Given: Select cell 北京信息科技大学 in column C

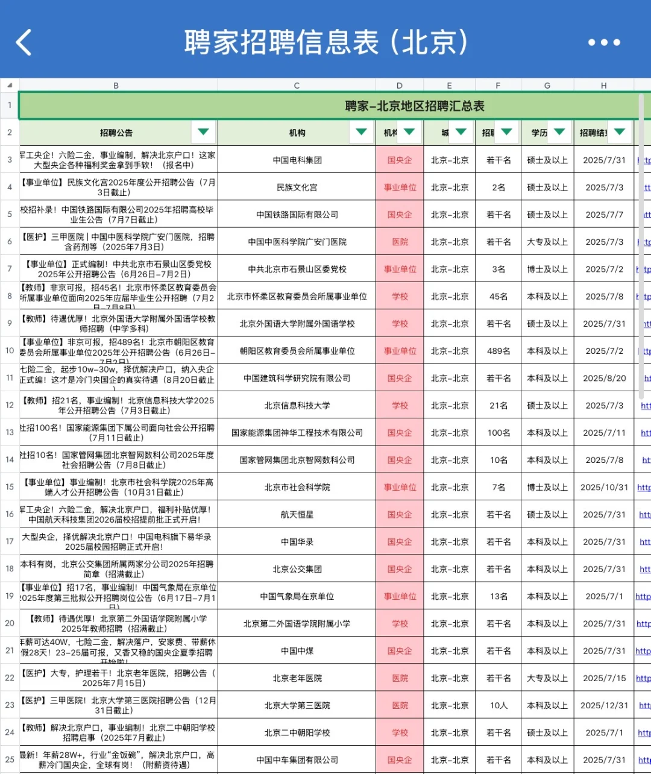Looking at the screenshot, I should click(297, 405).
